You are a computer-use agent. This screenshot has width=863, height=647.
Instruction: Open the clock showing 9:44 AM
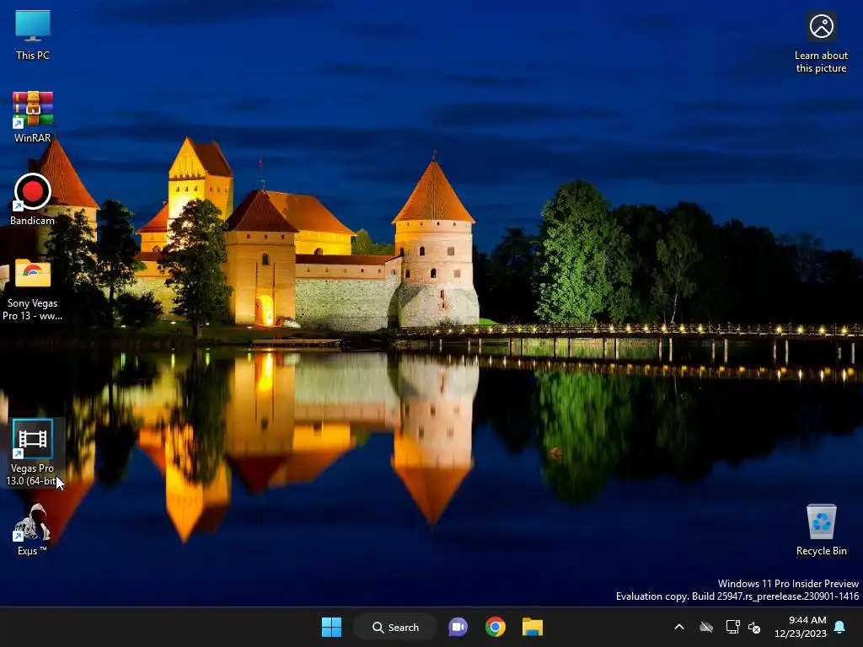click(x=801, y=627)
